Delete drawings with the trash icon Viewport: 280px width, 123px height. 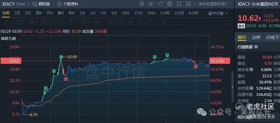pos(164,22)
